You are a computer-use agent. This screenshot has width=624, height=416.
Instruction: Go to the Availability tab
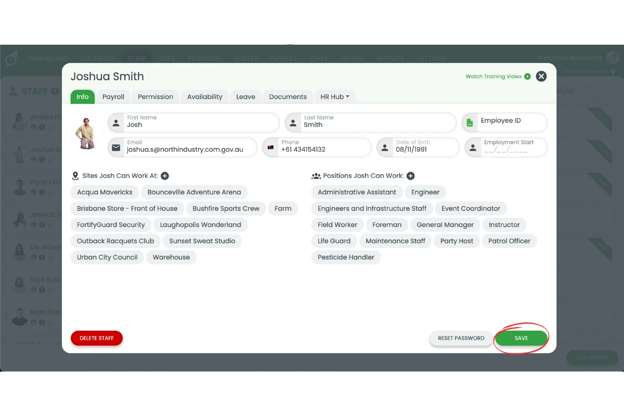pyautogui.click(x=205, y=97)
